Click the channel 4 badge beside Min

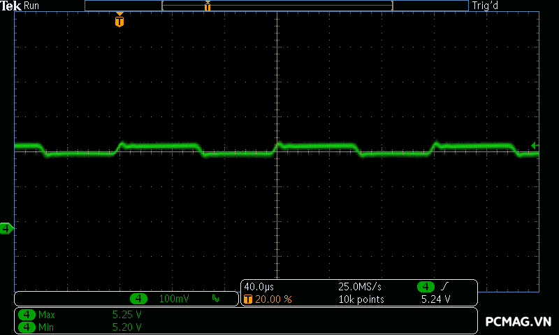27,326
